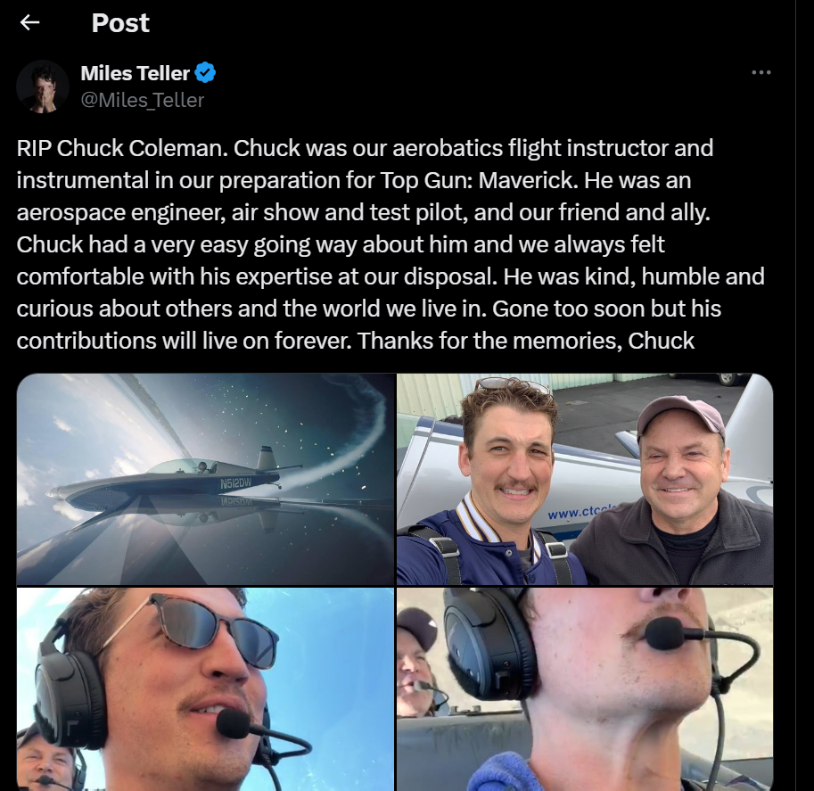Open the selfie photo with two smiling men
The image size is (814, 791).
(x=585, y=480)
